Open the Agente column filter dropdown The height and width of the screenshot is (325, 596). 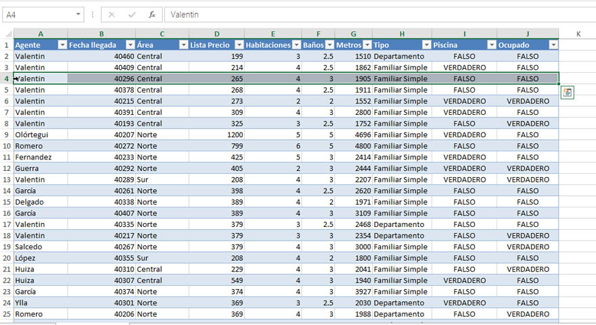click(x=62, y=45)
